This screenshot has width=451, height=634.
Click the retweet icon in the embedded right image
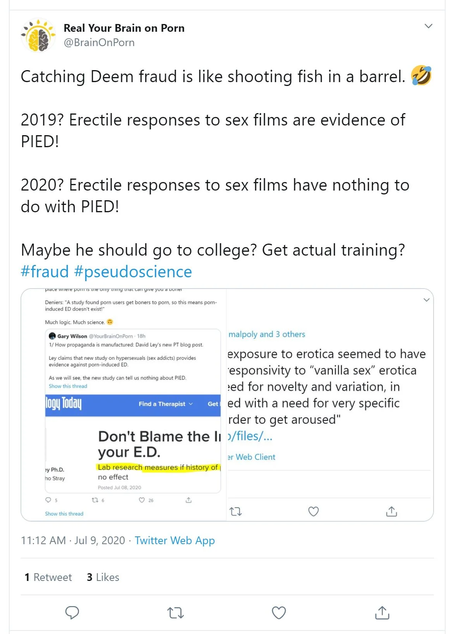pyautogui.click(x=236, y=512)
